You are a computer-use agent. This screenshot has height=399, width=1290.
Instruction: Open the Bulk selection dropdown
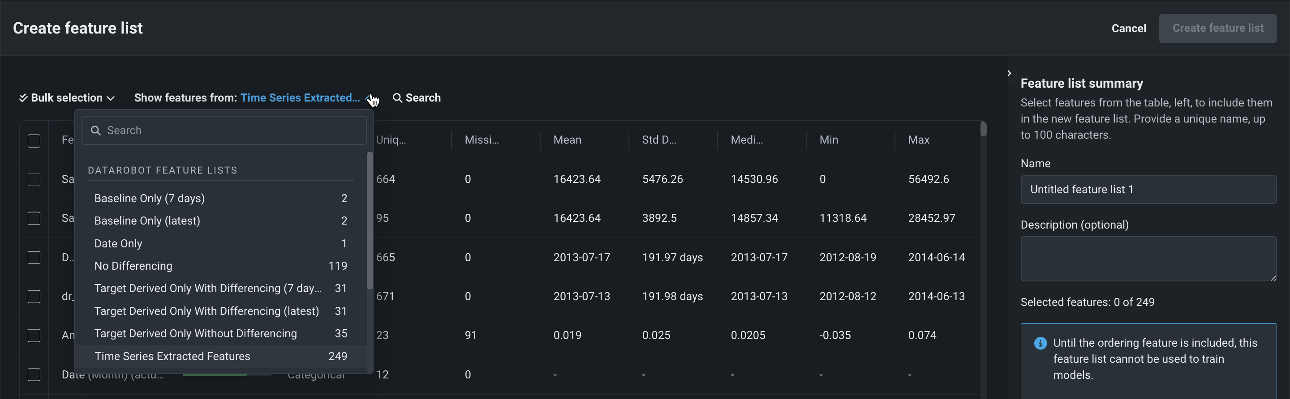tap(67, 98)
